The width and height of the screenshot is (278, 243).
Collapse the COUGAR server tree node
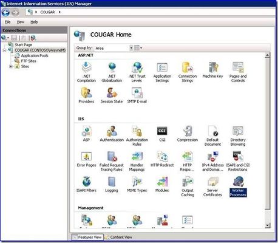(x=4, y=50)
